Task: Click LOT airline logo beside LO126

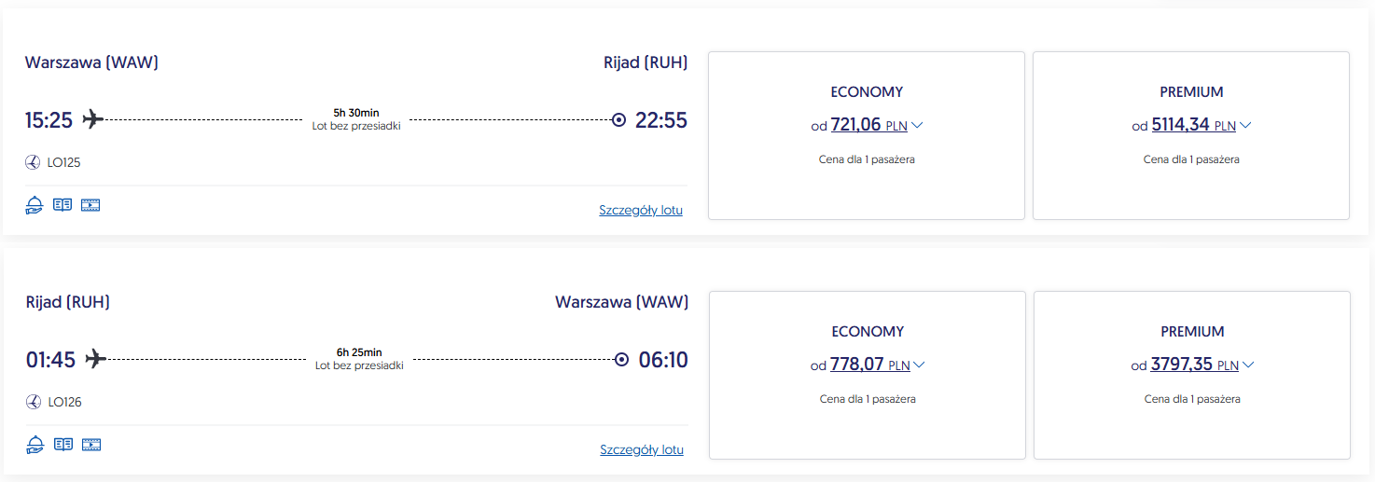Action: tap(35, 403)
